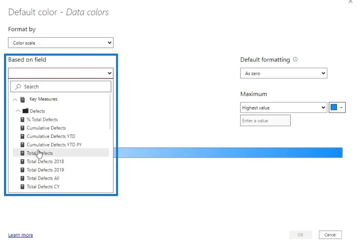Image resolution: width=356 pixels, height=246 pixels.
Task: Click the measure icon beside Cumulative Defects YTD PY
Action: [22, 145]
